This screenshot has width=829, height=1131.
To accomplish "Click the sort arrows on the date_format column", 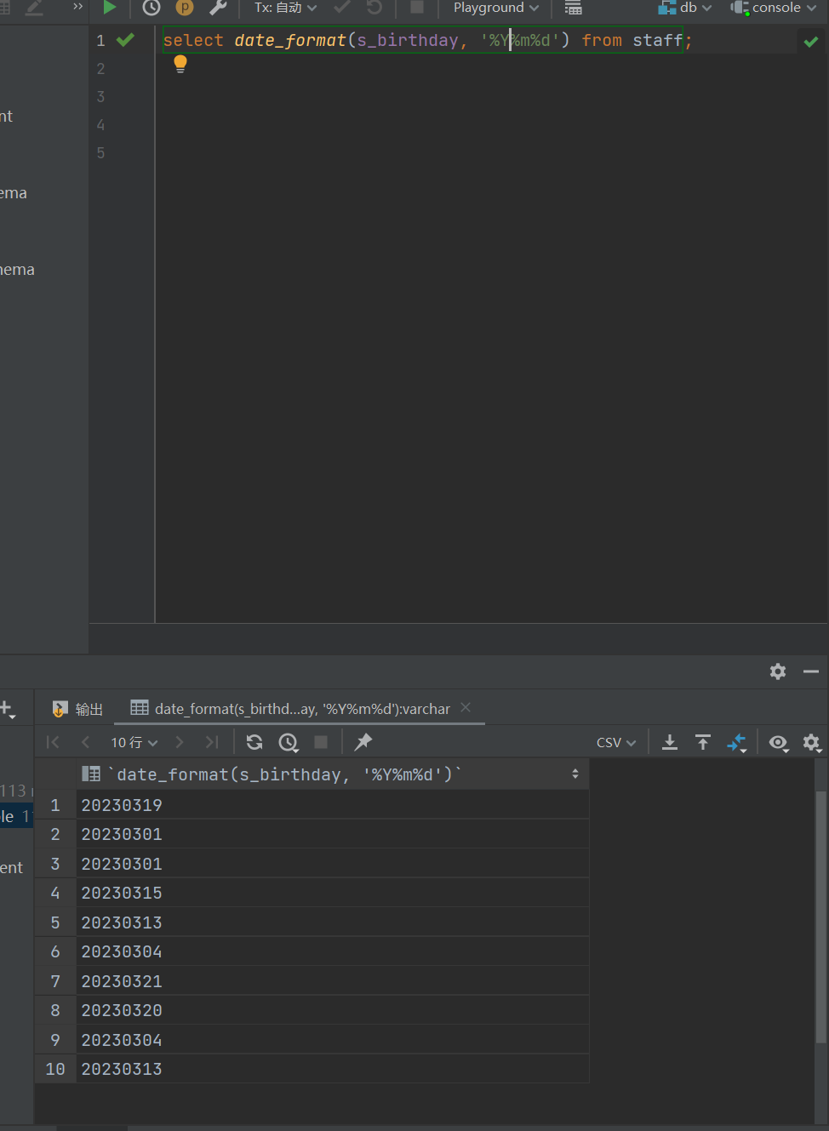I will 575,774.
